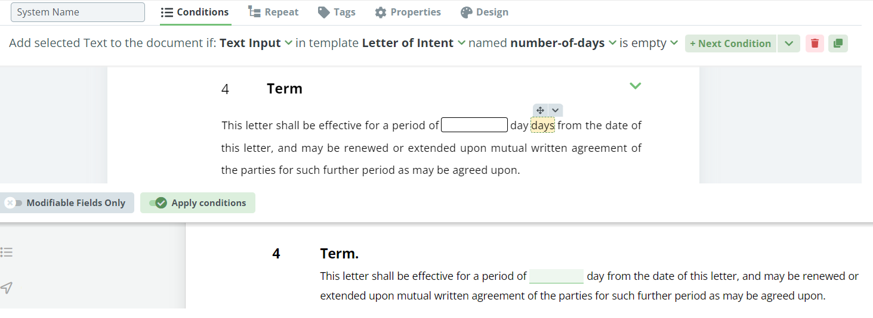Open the Text Input type dropdown
The image size is (873, 318).
[256, 43]
